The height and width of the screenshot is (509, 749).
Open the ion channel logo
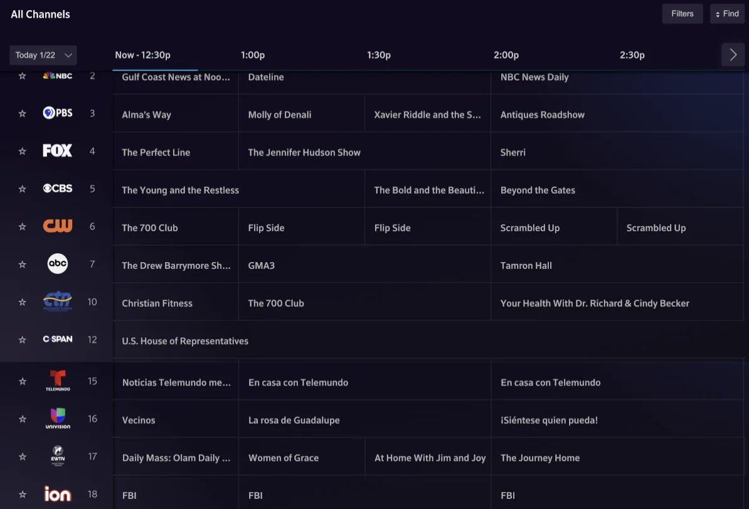pyautogui.click(x=57, y=494)
